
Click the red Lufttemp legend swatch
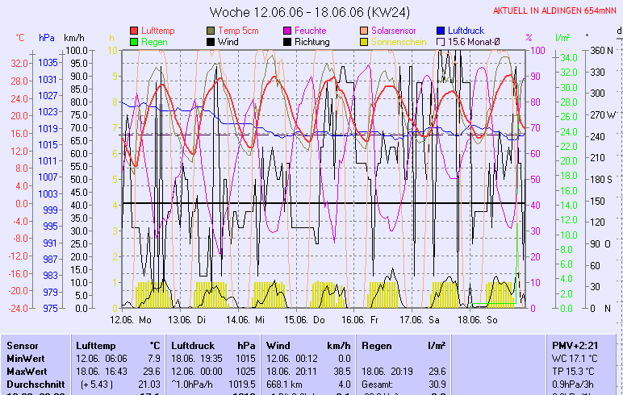134,31
